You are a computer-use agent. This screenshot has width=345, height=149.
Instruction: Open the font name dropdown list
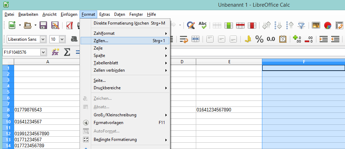click(x=43, y=39)
